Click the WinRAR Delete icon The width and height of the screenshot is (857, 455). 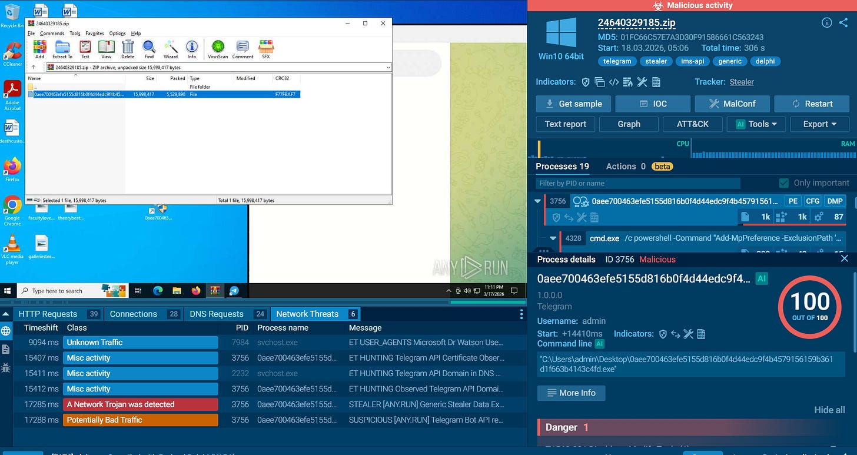(128, 49)
